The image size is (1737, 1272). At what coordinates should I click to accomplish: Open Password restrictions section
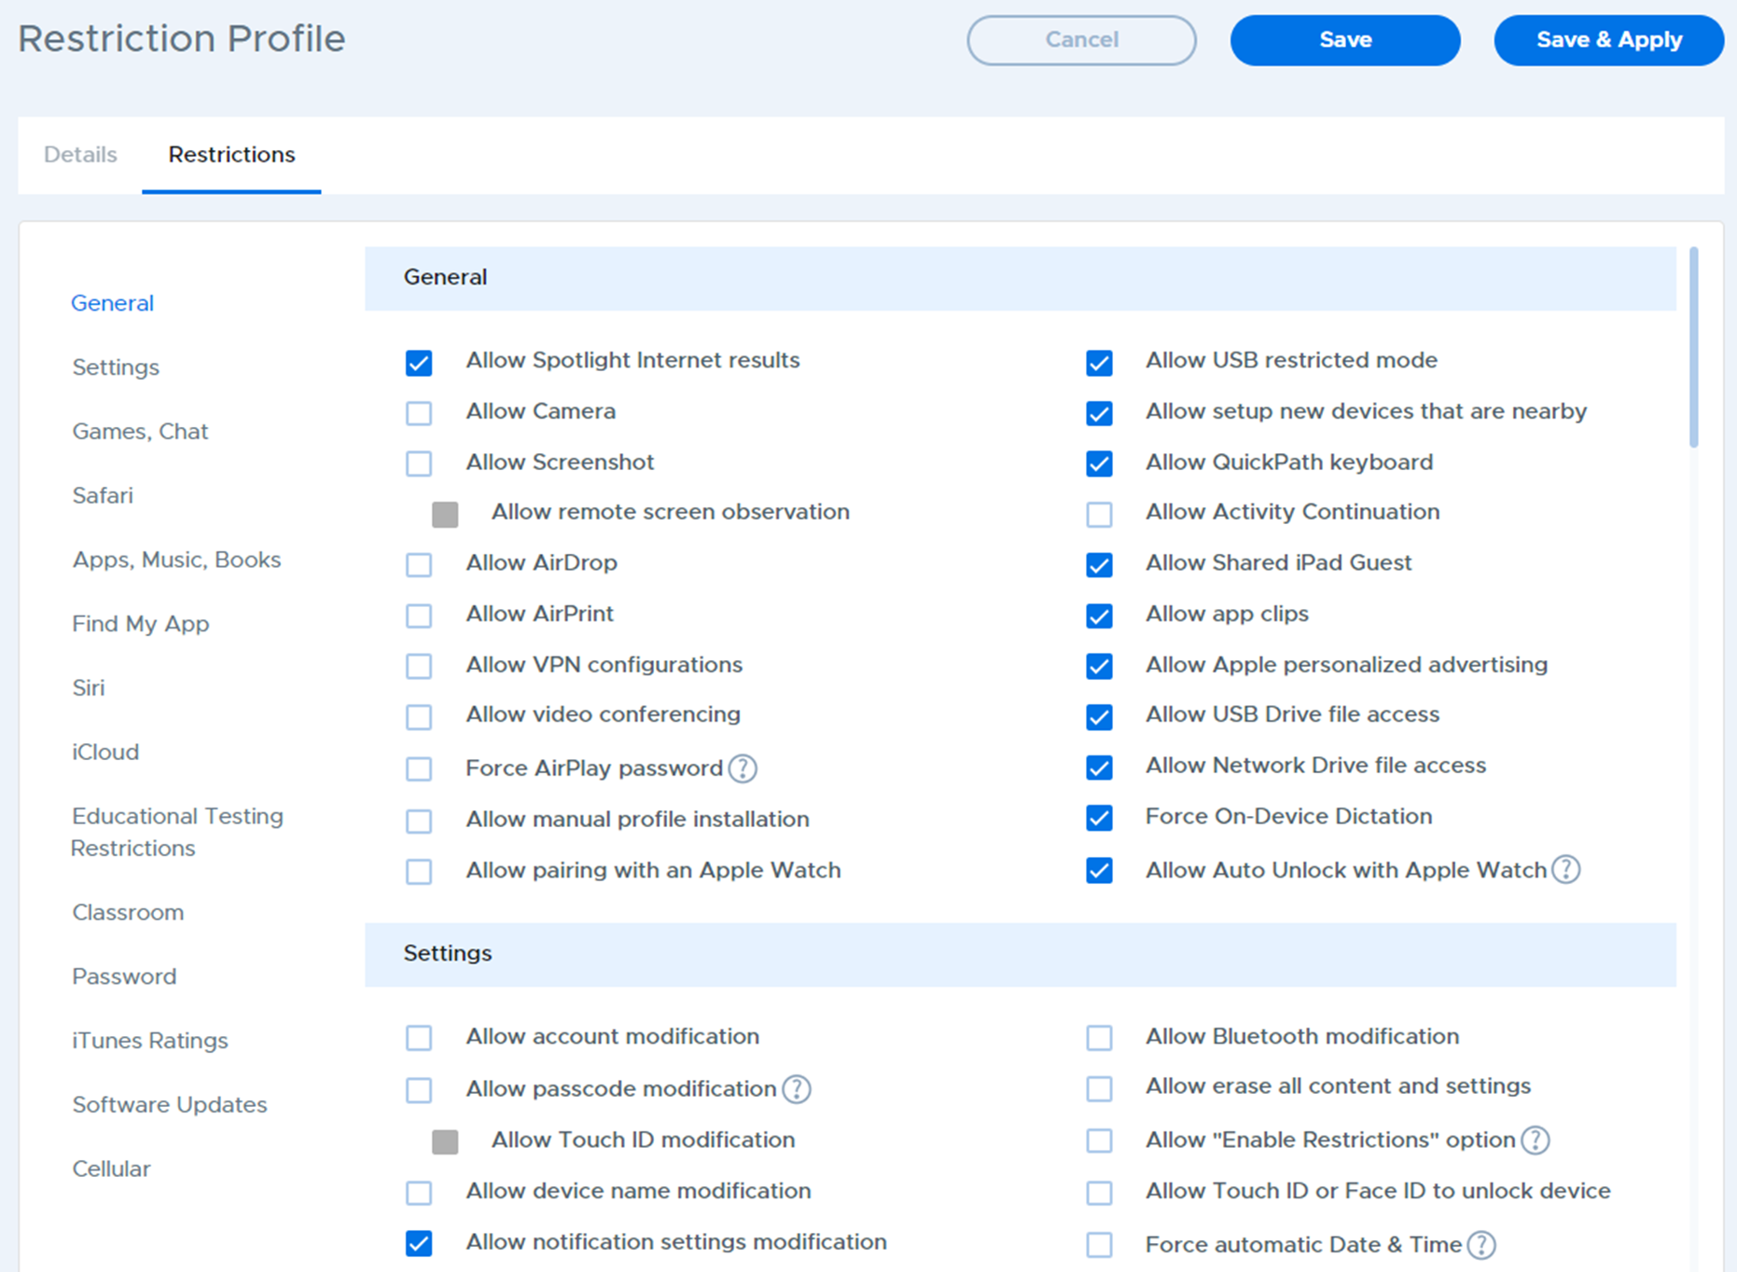click(124, 976)
